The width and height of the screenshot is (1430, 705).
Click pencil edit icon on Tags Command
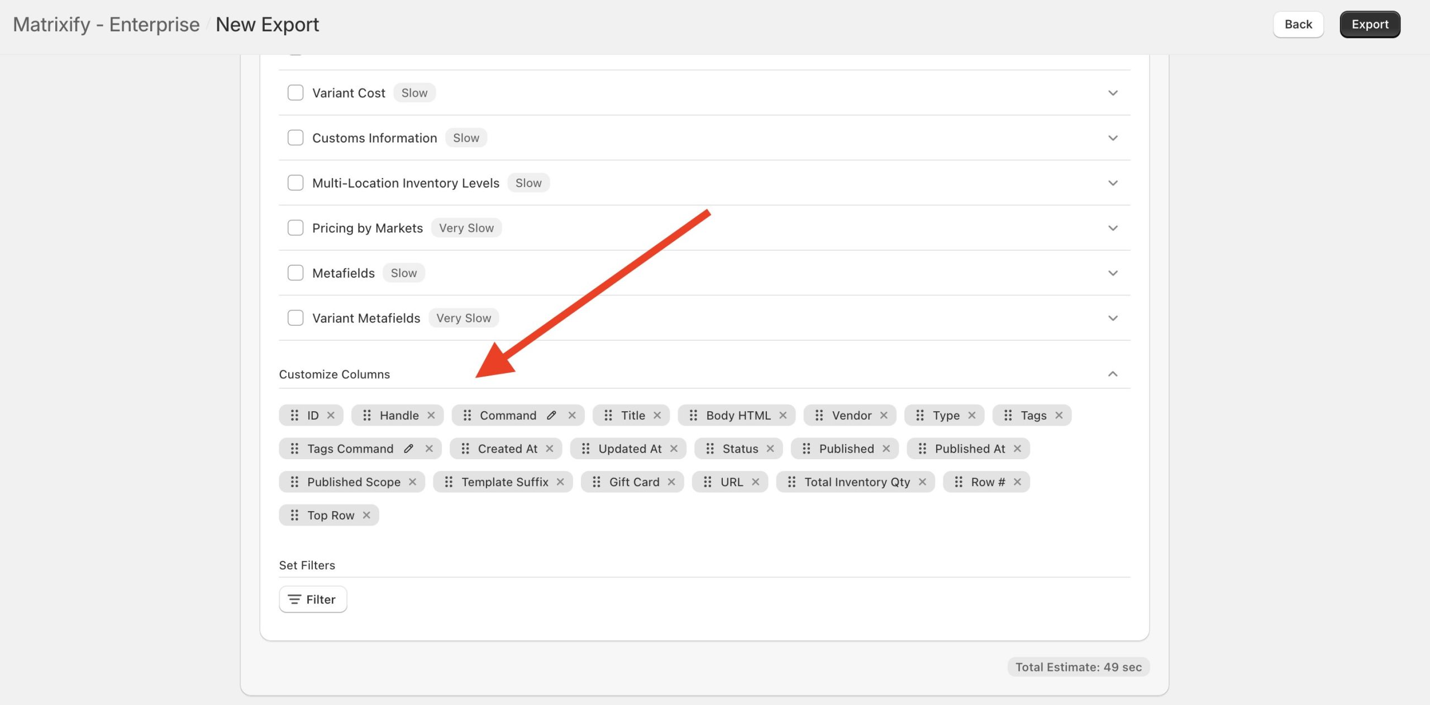(408, 449)
